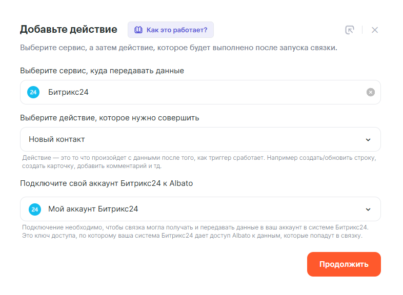Open the "Новый контакт" action dropdown
Image resolution: width=403 pixels, height=295 pixels.
pos(195,139)
